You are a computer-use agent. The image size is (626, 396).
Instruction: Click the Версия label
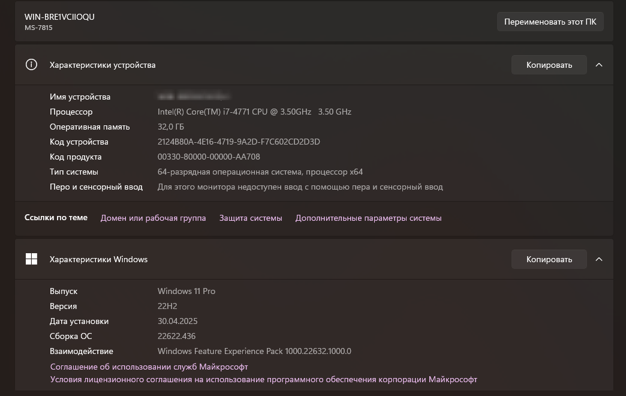(63, 306)
